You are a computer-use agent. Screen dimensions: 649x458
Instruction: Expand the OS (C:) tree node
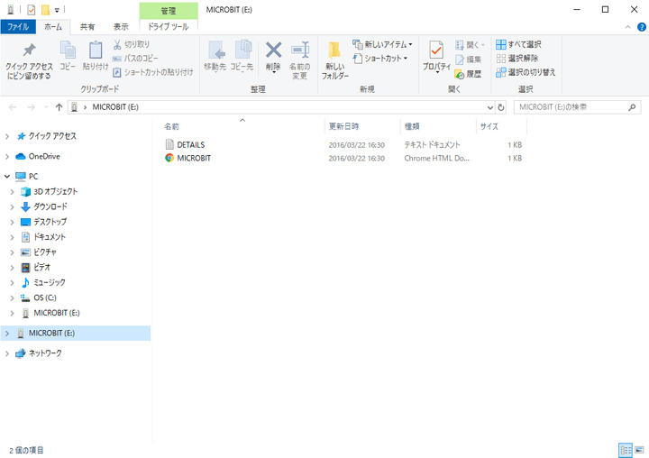tap(12, 298)
